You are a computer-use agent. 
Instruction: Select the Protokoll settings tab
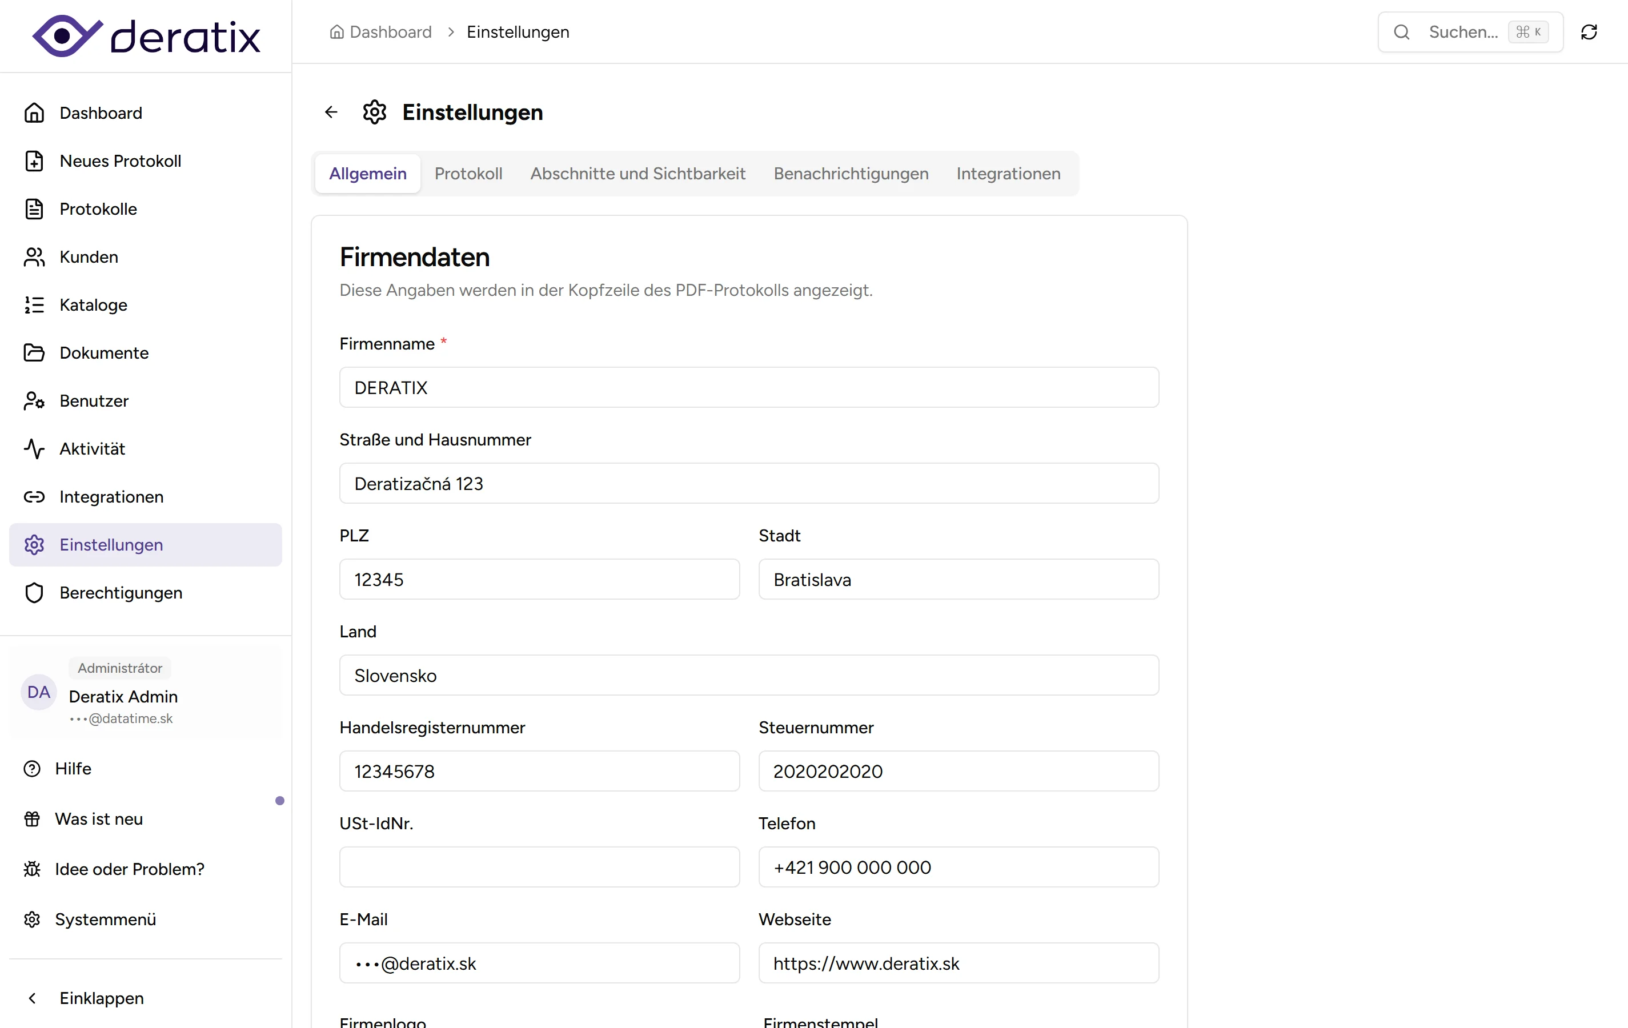pos(468,173)
